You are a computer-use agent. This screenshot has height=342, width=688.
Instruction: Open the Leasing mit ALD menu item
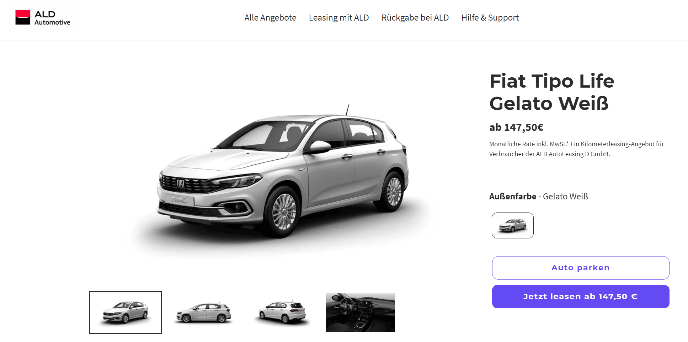click(339, 18)
